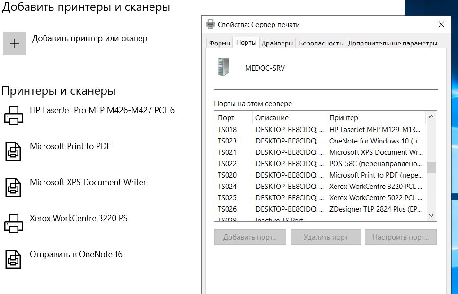Viewport: 458px width, 294px height.
Task: Click the ports list scroll down arrow
Action: point(431,216)
